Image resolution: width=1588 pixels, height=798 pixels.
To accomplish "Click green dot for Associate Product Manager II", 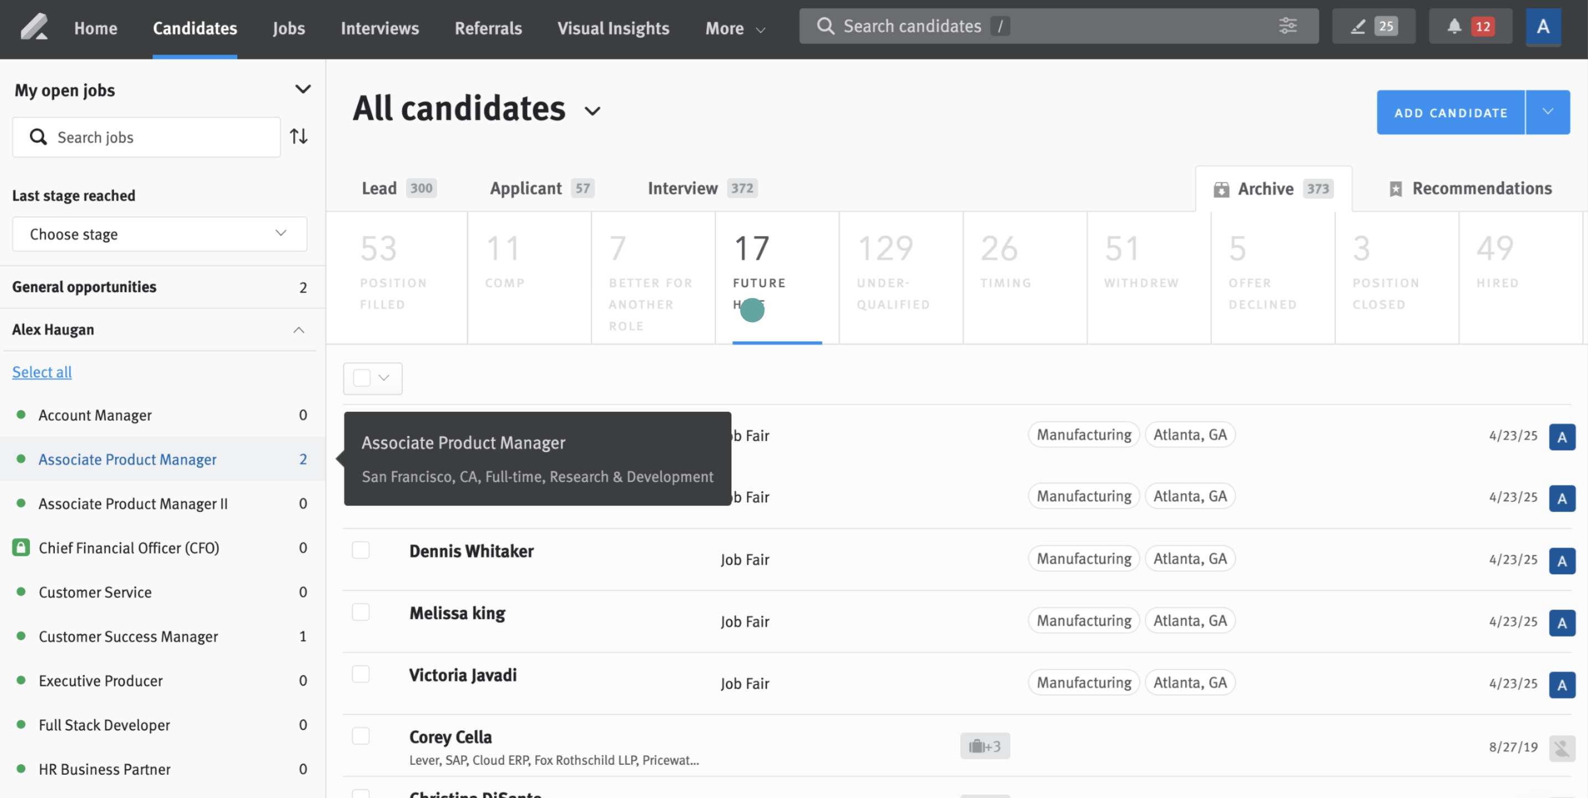I will click(x=21, y=503).
